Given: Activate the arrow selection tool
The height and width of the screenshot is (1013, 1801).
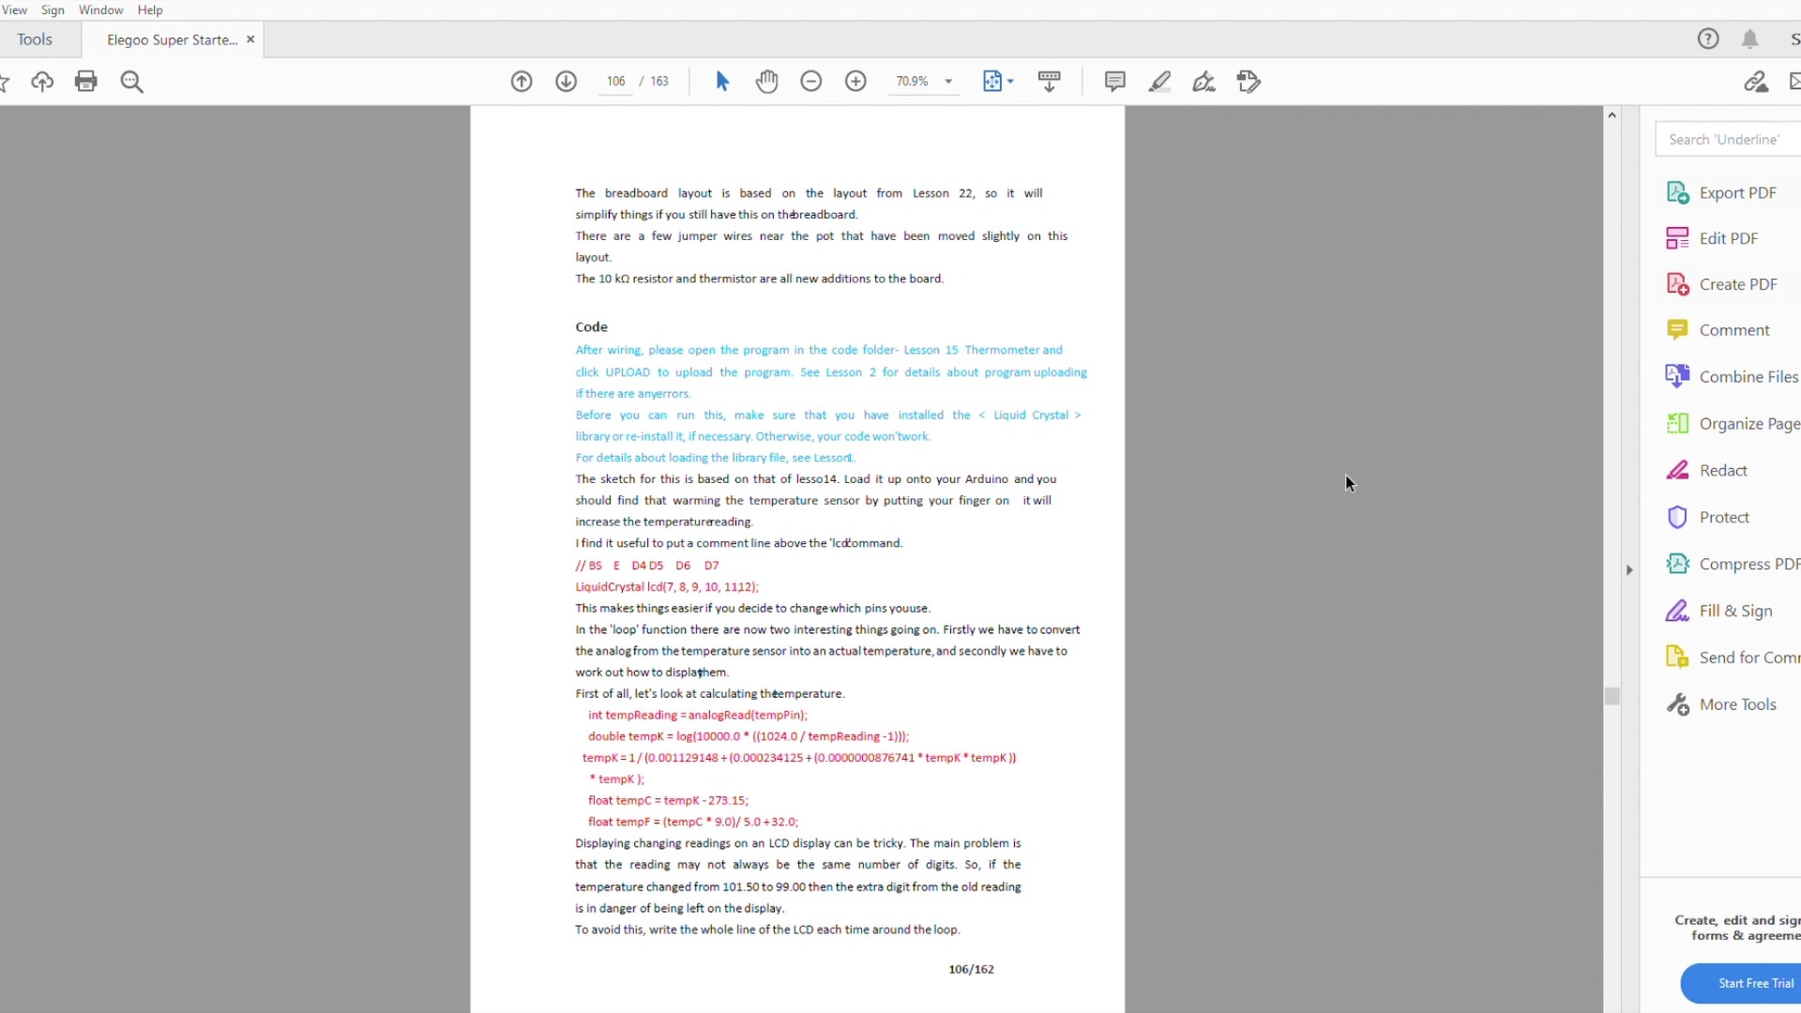Looking at the screenshot, I should 722,82.
